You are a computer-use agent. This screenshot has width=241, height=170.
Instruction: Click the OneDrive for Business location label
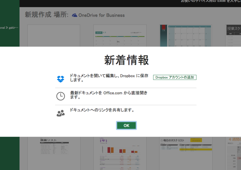[x=102, y=15]
